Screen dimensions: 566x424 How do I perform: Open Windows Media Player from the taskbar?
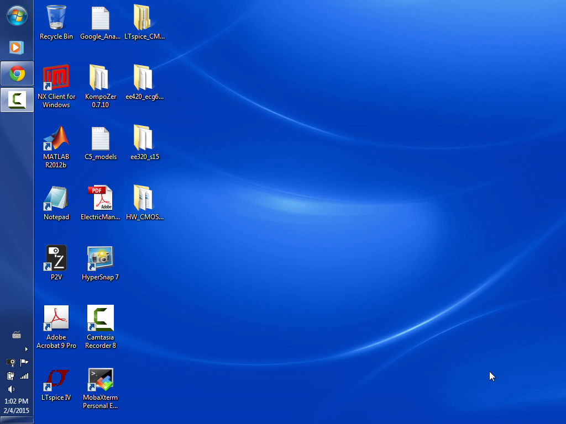click(x=16, y=47)
